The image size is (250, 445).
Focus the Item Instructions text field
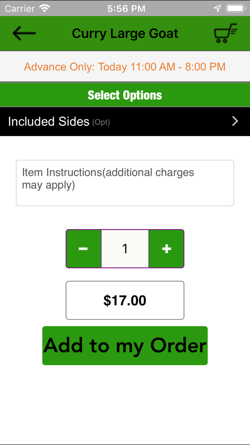125,183
